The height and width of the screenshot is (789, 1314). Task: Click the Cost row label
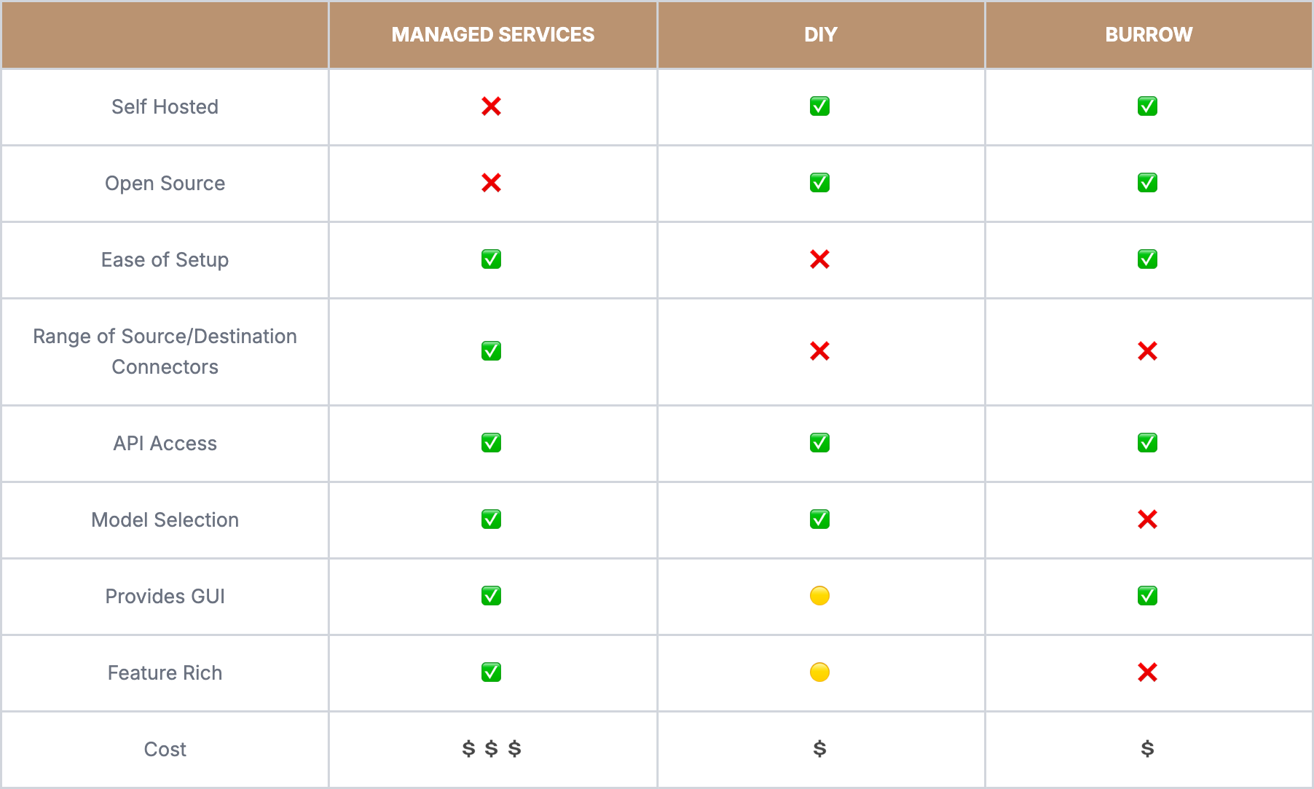[x=165, y=749]
